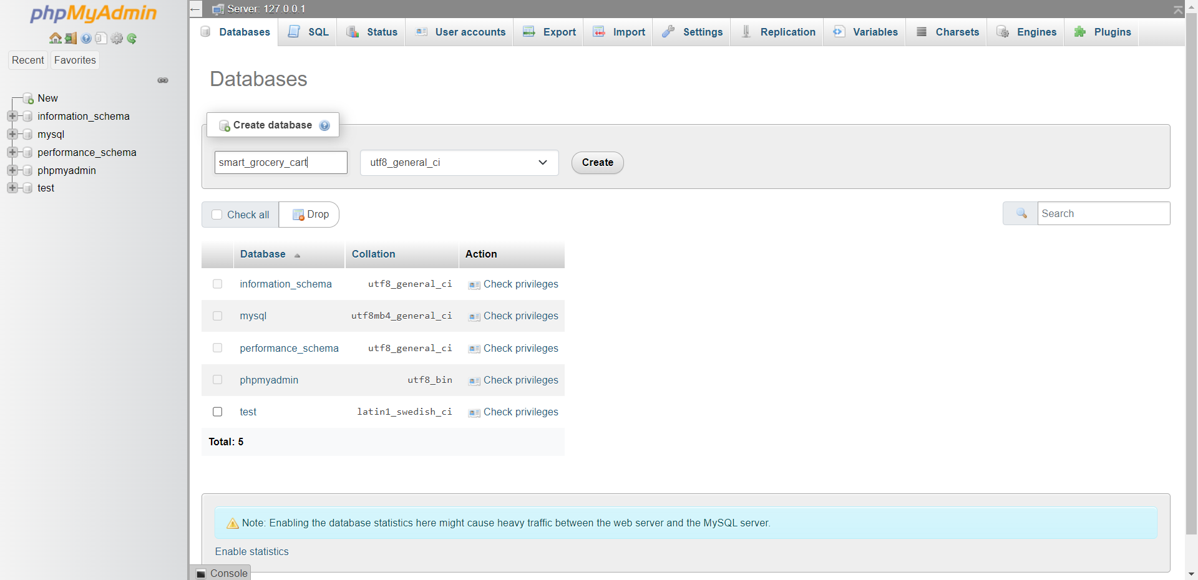1198x580 pixels.
Task: Select the test database checkbox
Action: coord(217,412)
